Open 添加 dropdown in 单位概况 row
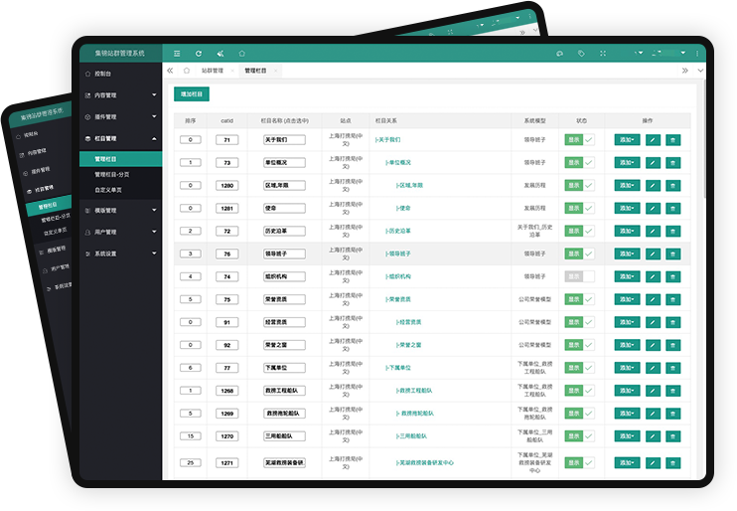737x511 pixels. click(627, 163)
